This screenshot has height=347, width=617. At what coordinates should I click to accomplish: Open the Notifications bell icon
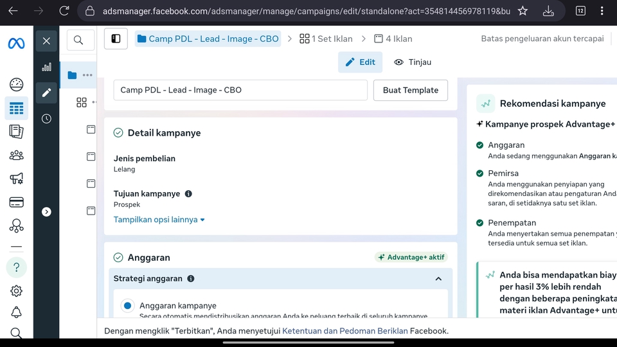tap(16, 312)
